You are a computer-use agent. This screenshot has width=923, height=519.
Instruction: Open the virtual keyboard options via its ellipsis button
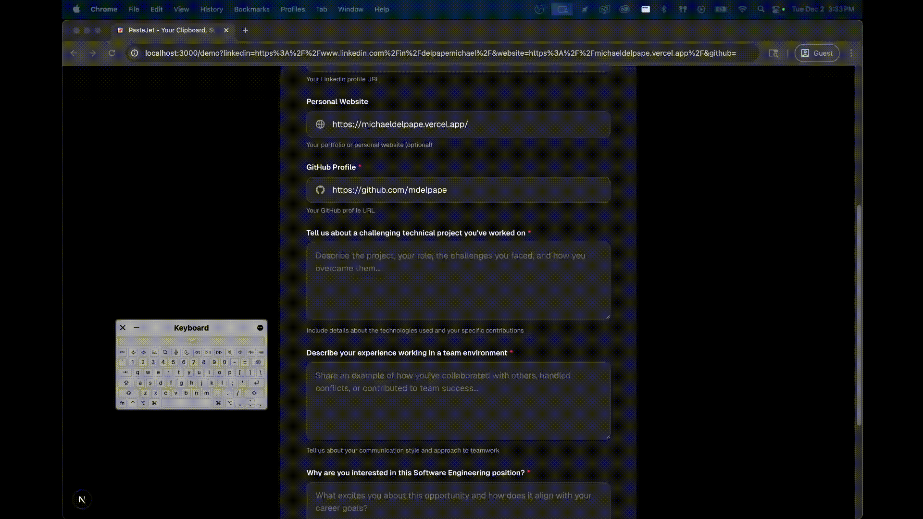(x=260, y=328)
